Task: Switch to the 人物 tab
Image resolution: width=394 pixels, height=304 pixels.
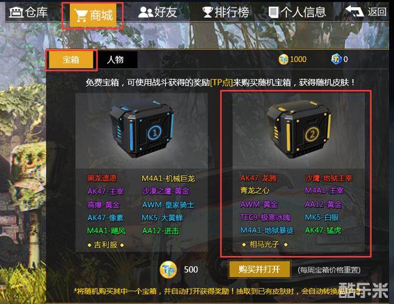Action: click(115, 60)
